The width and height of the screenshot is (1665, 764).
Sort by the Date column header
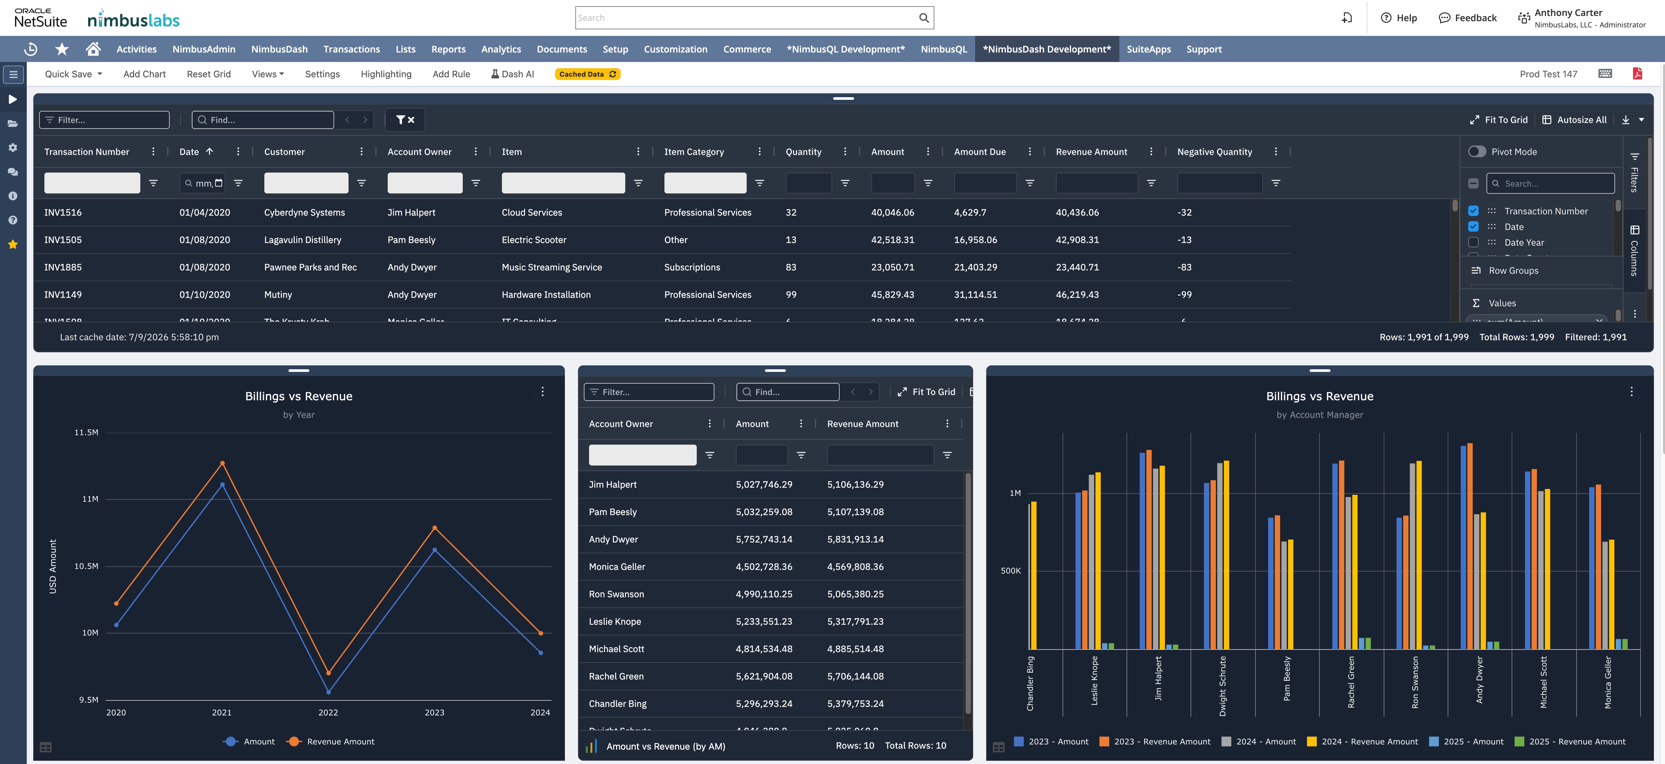coord(189,151)
